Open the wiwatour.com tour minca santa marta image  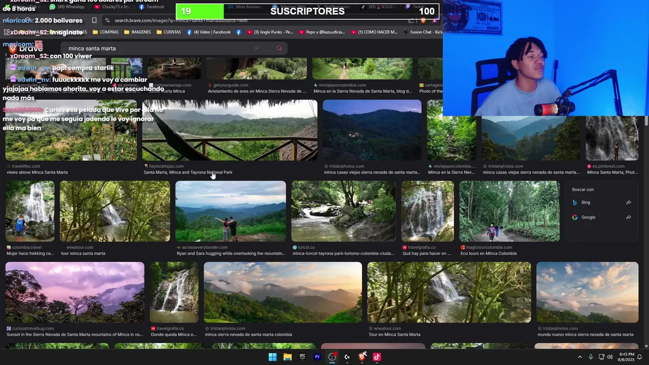[x=115, y=211]
